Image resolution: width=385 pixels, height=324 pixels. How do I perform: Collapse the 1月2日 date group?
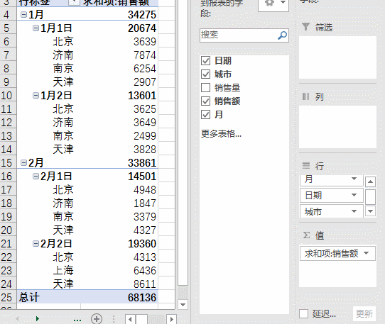36,96
